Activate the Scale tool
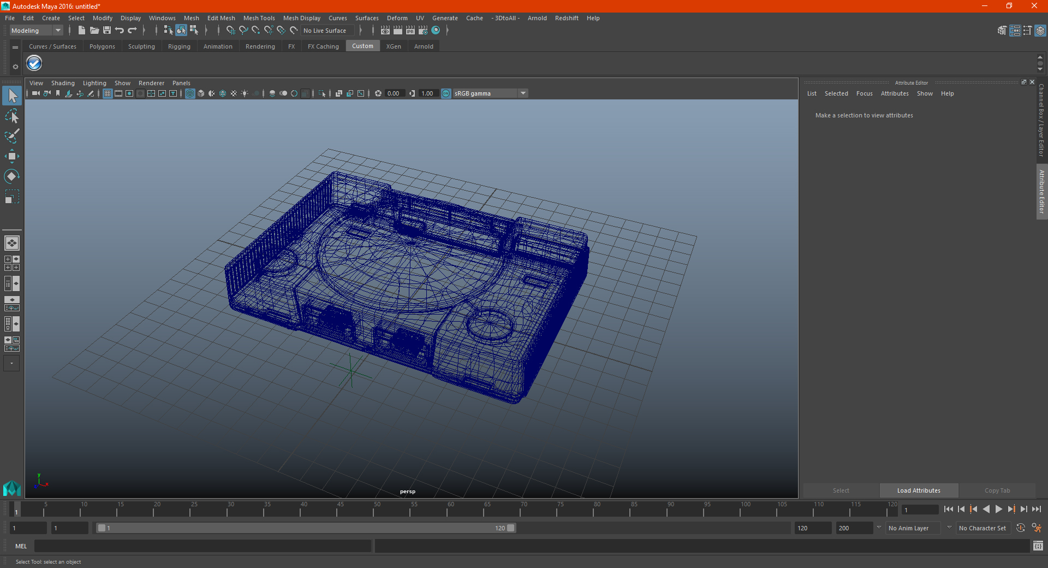 12,196
